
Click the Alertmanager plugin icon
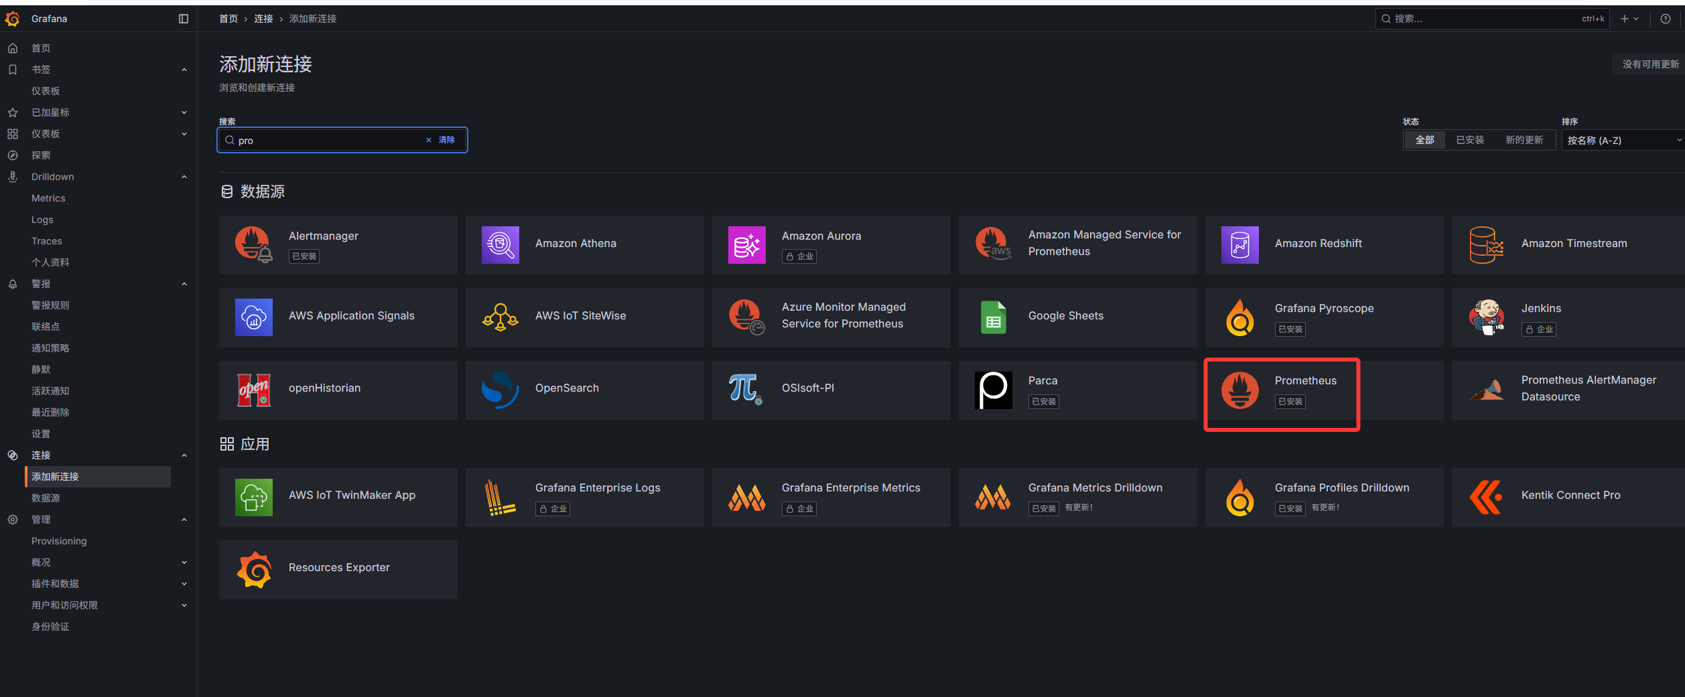coord(254,244)
